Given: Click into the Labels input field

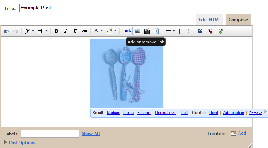Looking at the screenshot, I should click(x=50, y=134).
